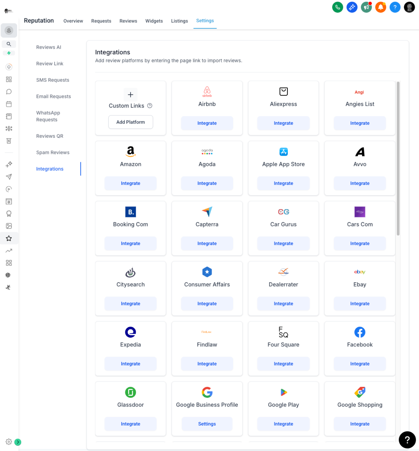419x451 pixels.
Task: Open the Reputation star icon in sidebar
Action: point(9,238)
